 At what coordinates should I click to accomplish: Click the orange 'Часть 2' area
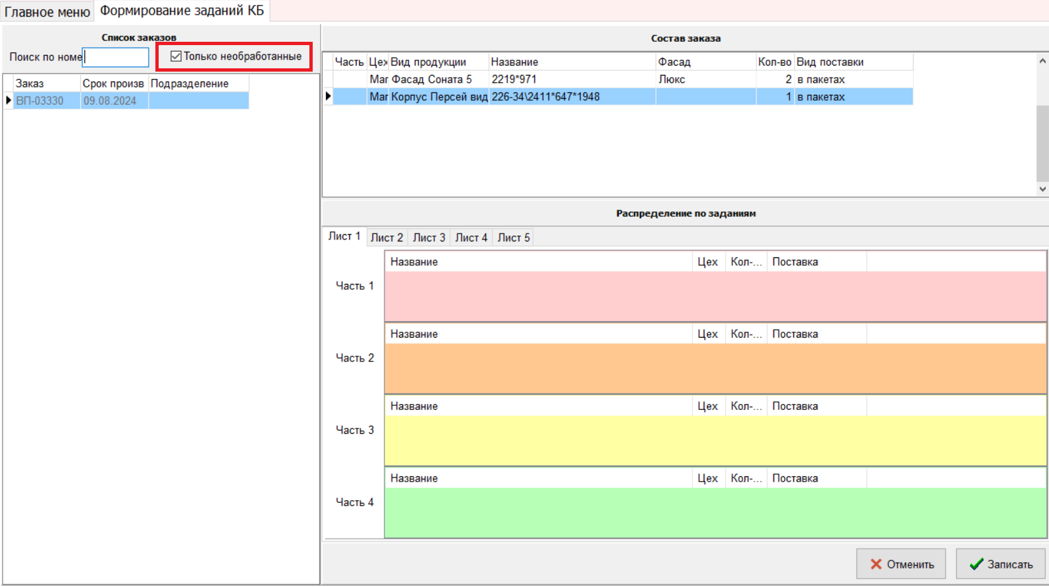pyautogui.click(x=715, y=369)
